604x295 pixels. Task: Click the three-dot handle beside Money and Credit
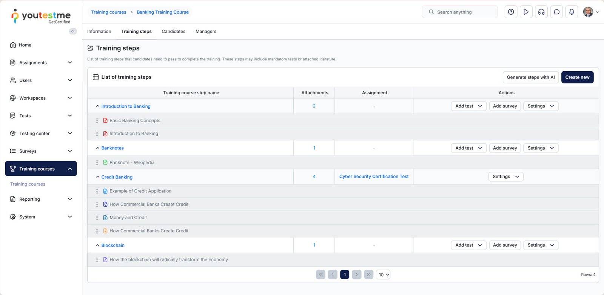[x=97, y=218]
